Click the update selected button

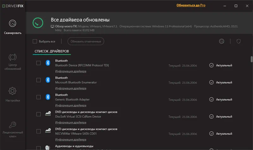click(86, 41)
